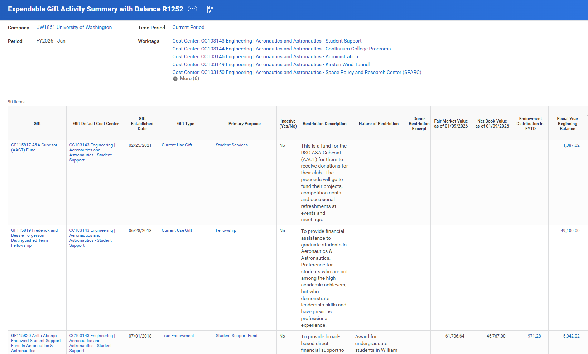The height and width of the screenshot is (354, 588).
Task: Drill into the 49,100.00 beginning balance
Action: point(570,231)
